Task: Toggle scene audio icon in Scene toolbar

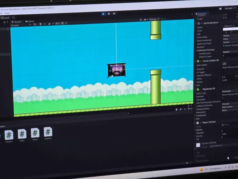Action: pos(45,24)
